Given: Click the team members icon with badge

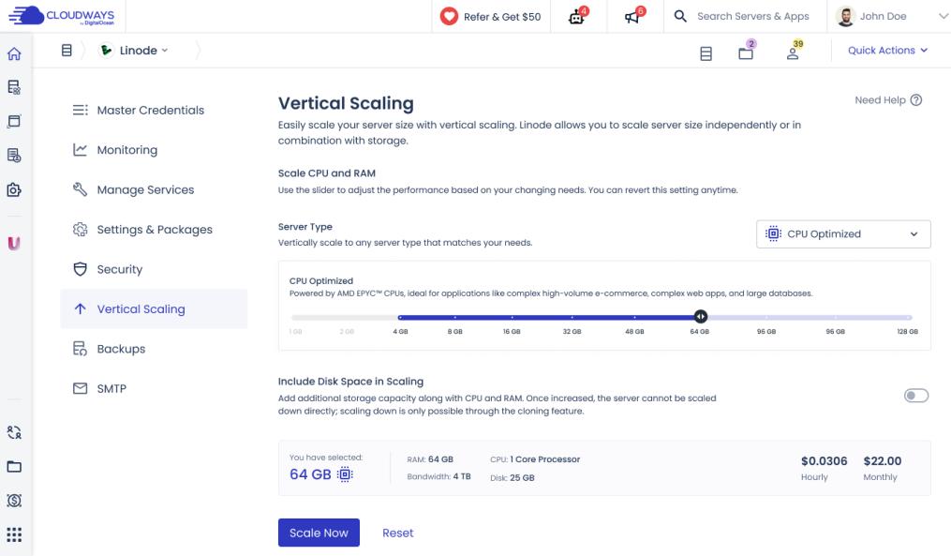Looking at the screenshot, I should click(793, 53).
